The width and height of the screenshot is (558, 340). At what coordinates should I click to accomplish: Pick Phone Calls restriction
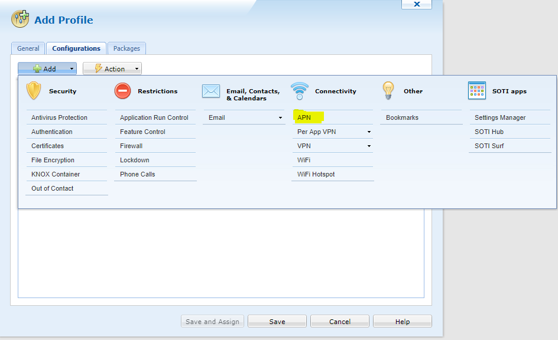click(x=155, y=175)
